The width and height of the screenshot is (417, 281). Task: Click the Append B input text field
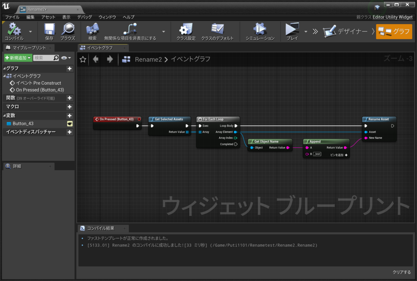point(317,154)
